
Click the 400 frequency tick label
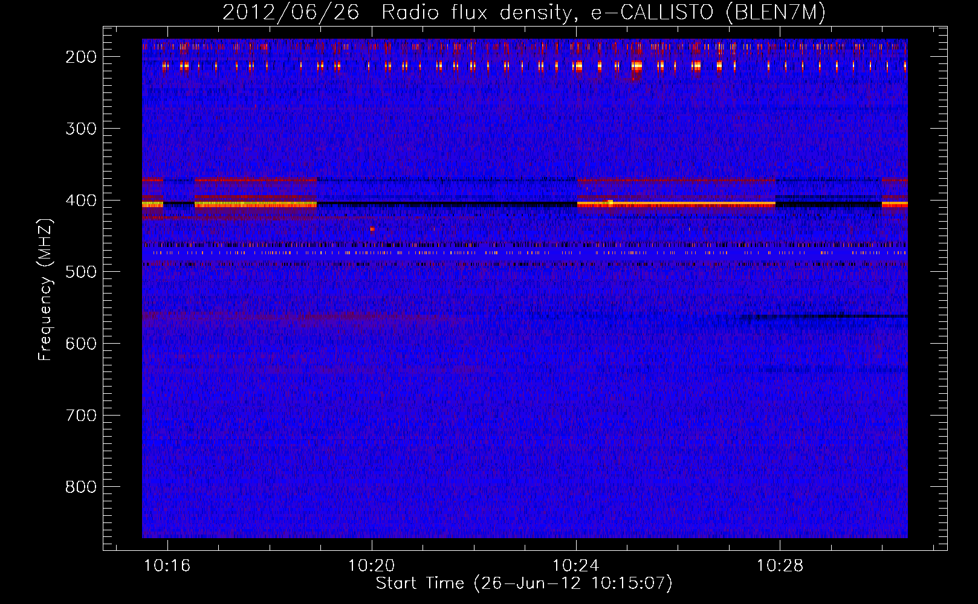(81, 201)
